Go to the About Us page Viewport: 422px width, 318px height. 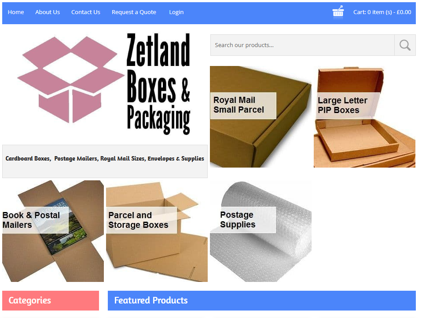point(48,12)
